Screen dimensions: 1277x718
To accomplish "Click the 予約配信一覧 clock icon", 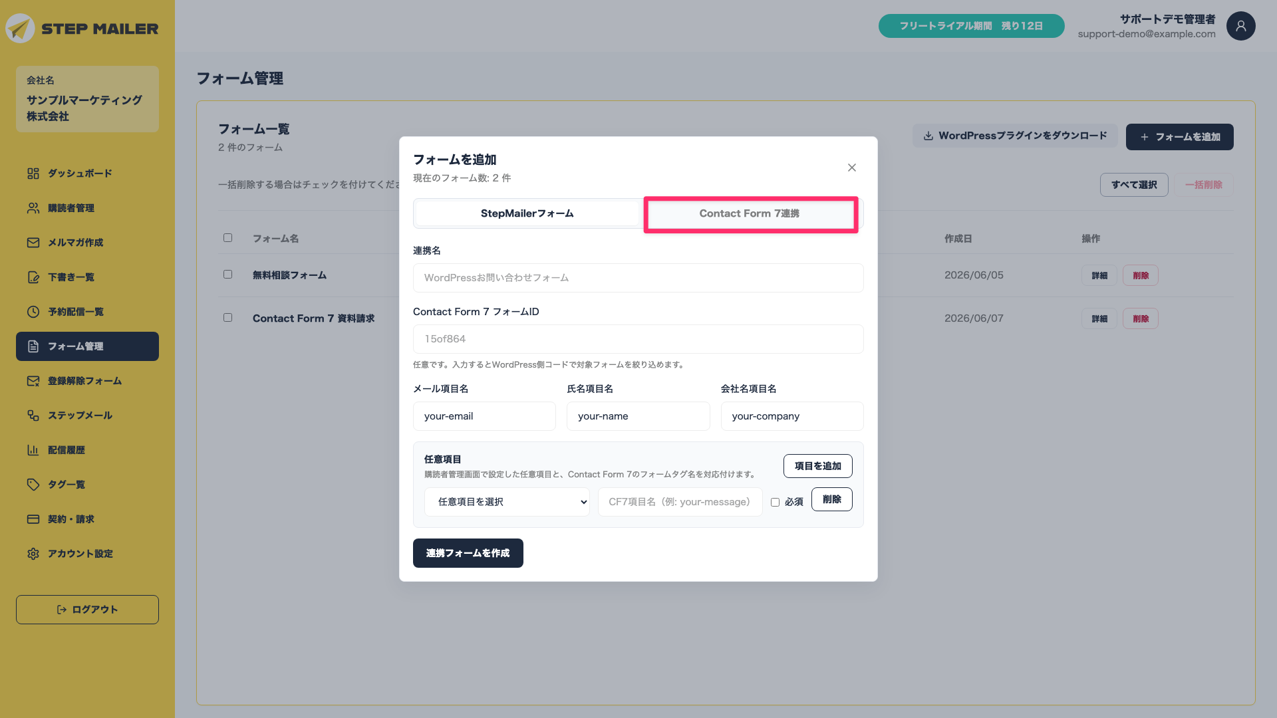I will click(33, 312).
